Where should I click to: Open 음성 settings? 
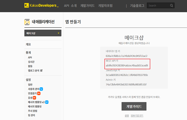pyautogui.click(x=30, y=98)
